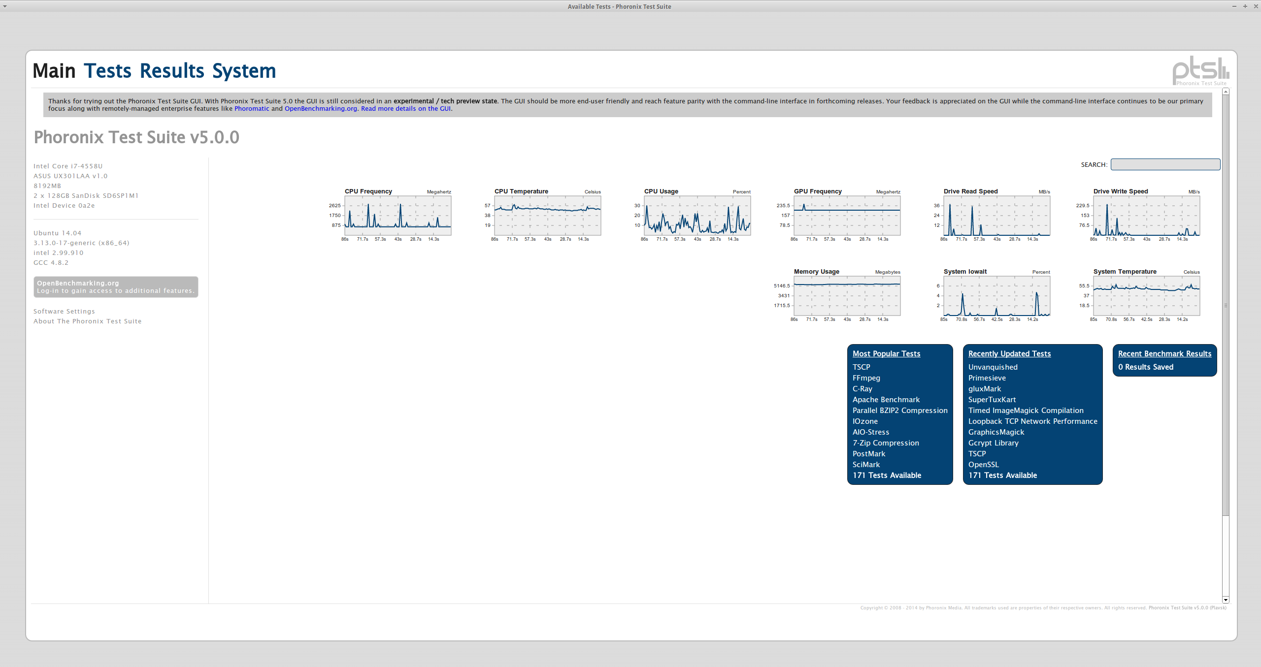Click the GPU Frequency graph
Viewport: 1261px width, 667px height.
point(847,216)
